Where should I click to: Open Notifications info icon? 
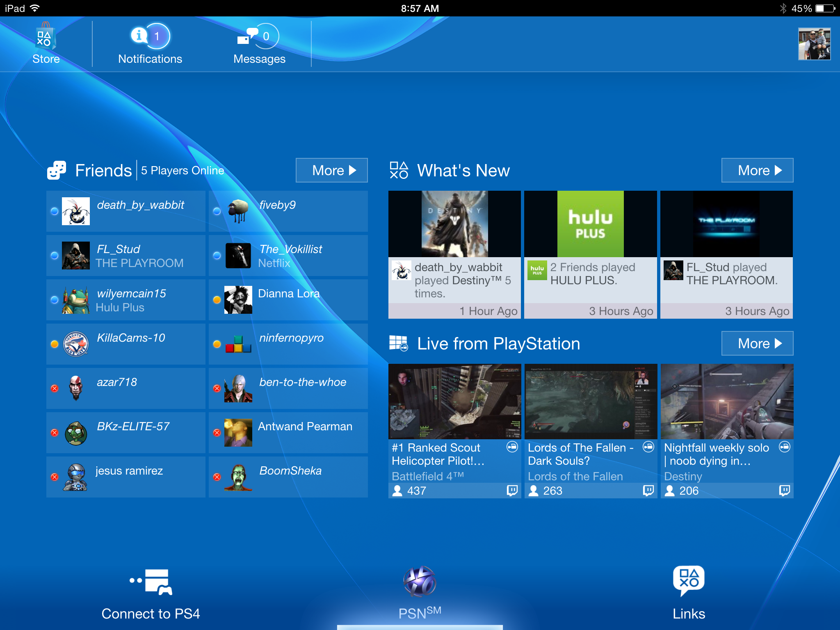pos(139,35)
